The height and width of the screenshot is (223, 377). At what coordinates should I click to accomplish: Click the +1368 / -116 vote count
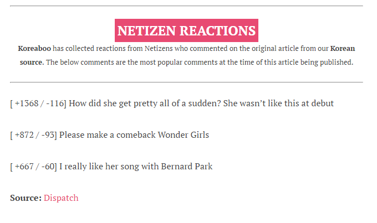click(x=38, y=103)
